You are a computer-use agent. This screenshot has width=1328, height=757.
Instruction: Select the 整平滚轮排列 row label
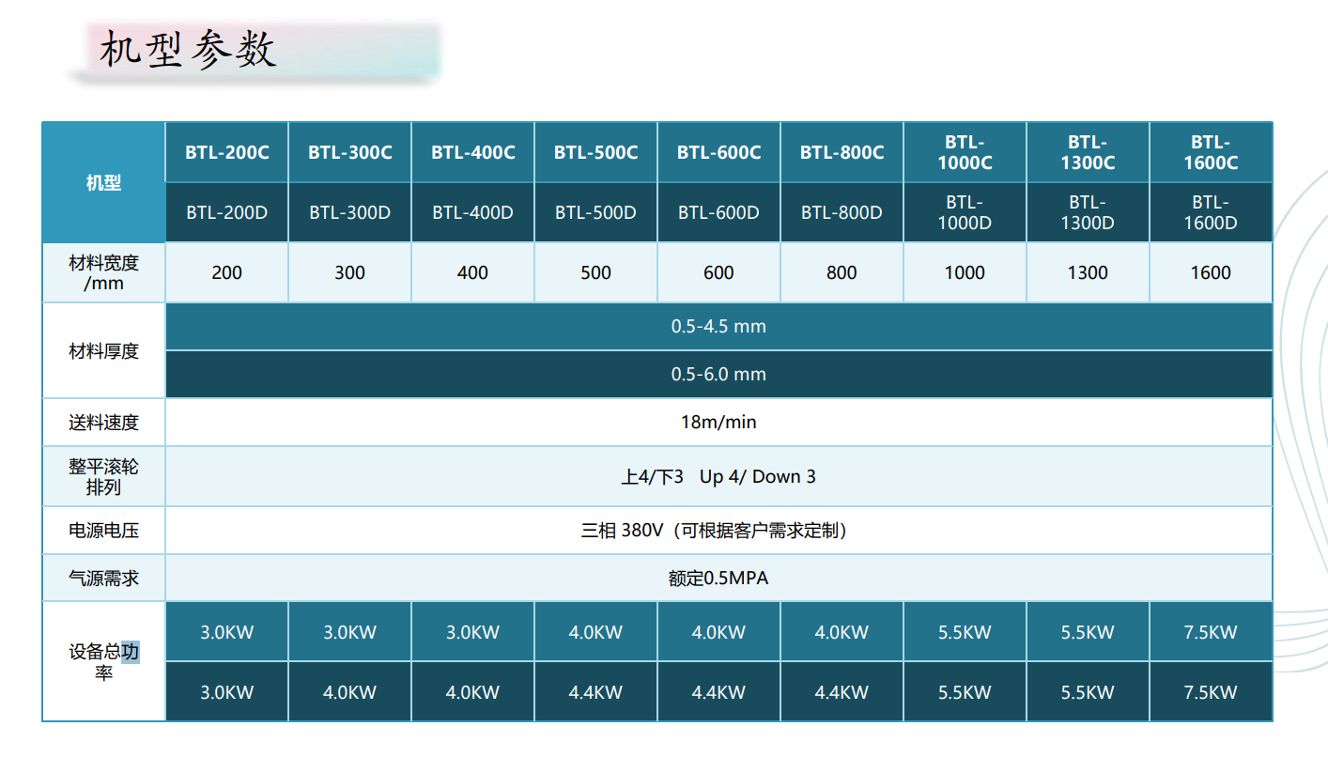click(x=103, y=476)
